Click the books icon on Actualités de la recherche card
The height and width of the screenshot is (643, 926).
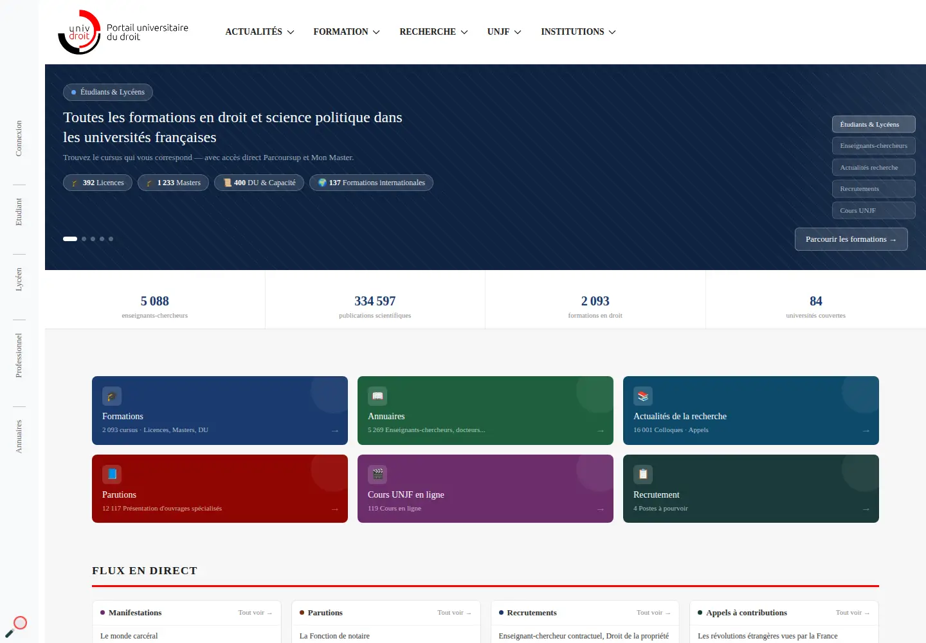[643, 396]
